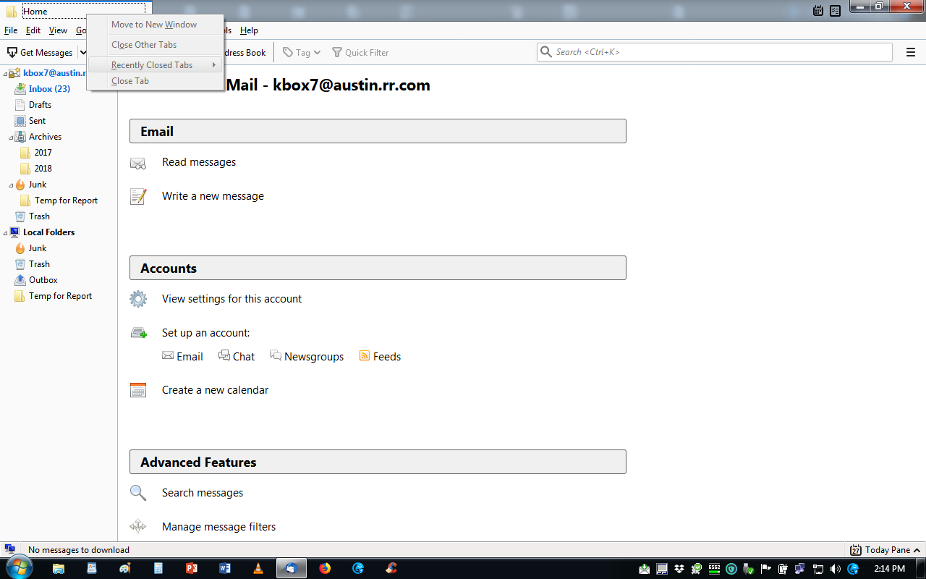
Task: Open Word from the taskbar
Action: (x=225, y=568)
